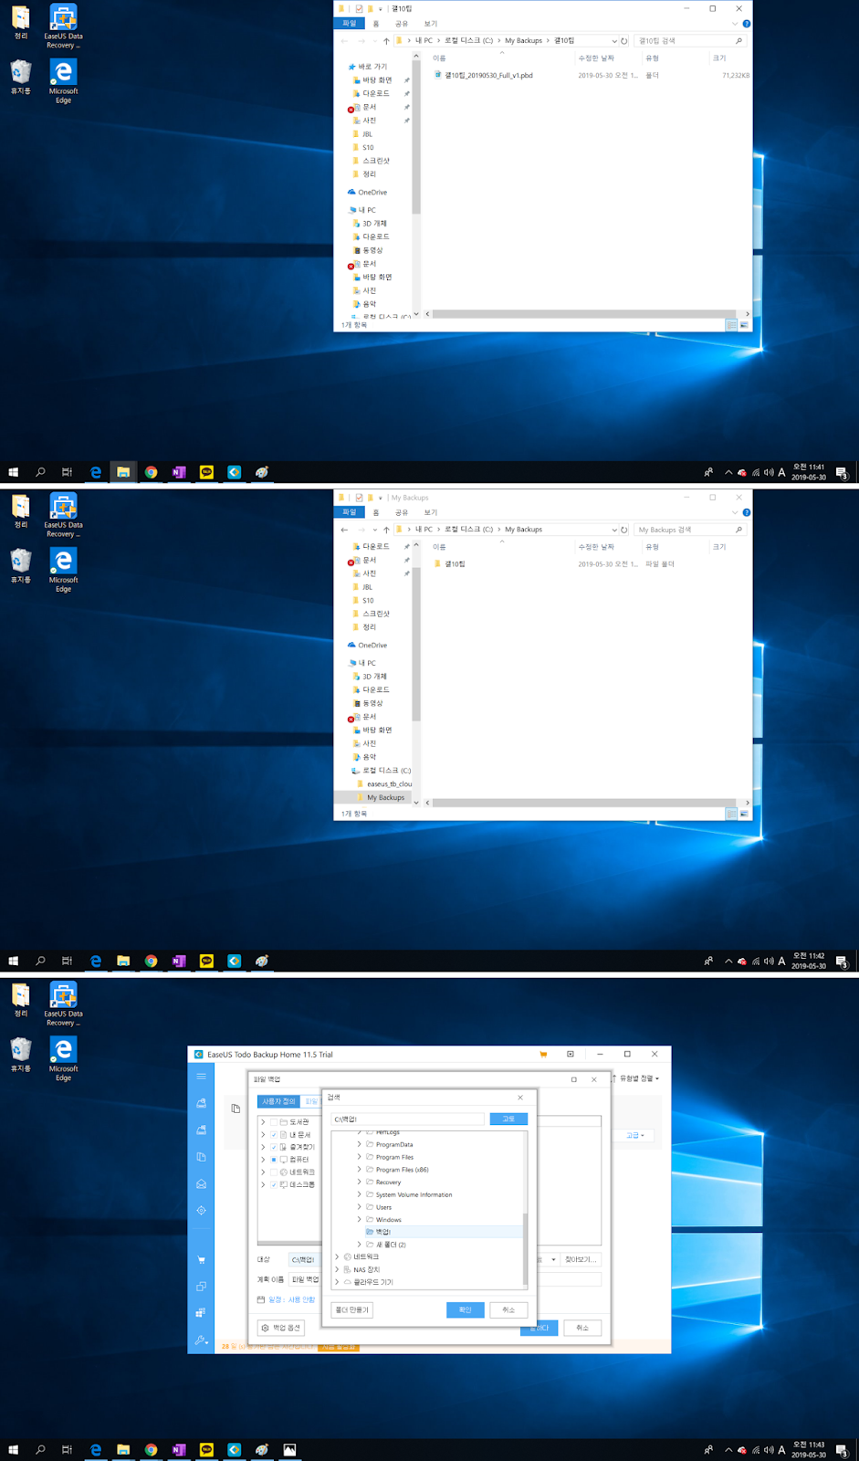Viewport: 859px width, 1461px height.
Task: Uncheck the 즐겨찾기 checkbox
Action: coord(273,1147)
